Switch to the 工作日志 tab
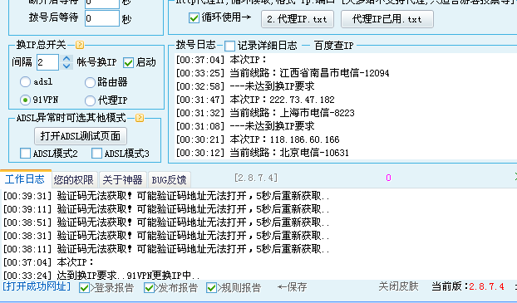The height and width of the screenshot is (303, 517). coord(26,179)
